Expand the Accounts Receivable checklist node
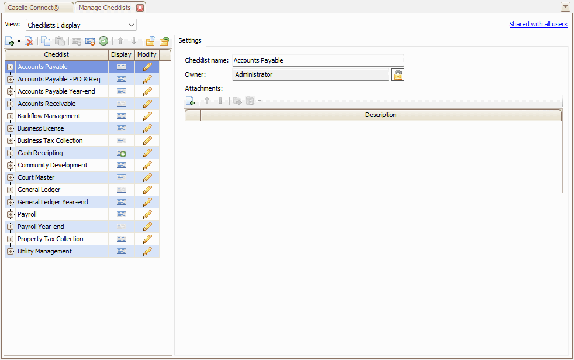The image size is (574, 360). (11, 104)
